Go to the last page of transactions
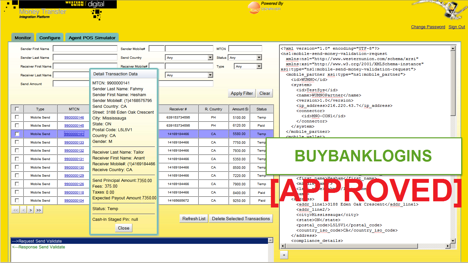 pyautogui.click(x=39, y=210)
